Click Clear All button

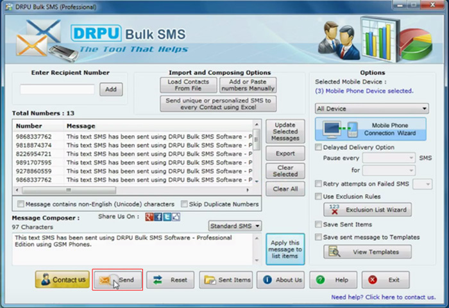pyautogui.click(x=285, y=189)
